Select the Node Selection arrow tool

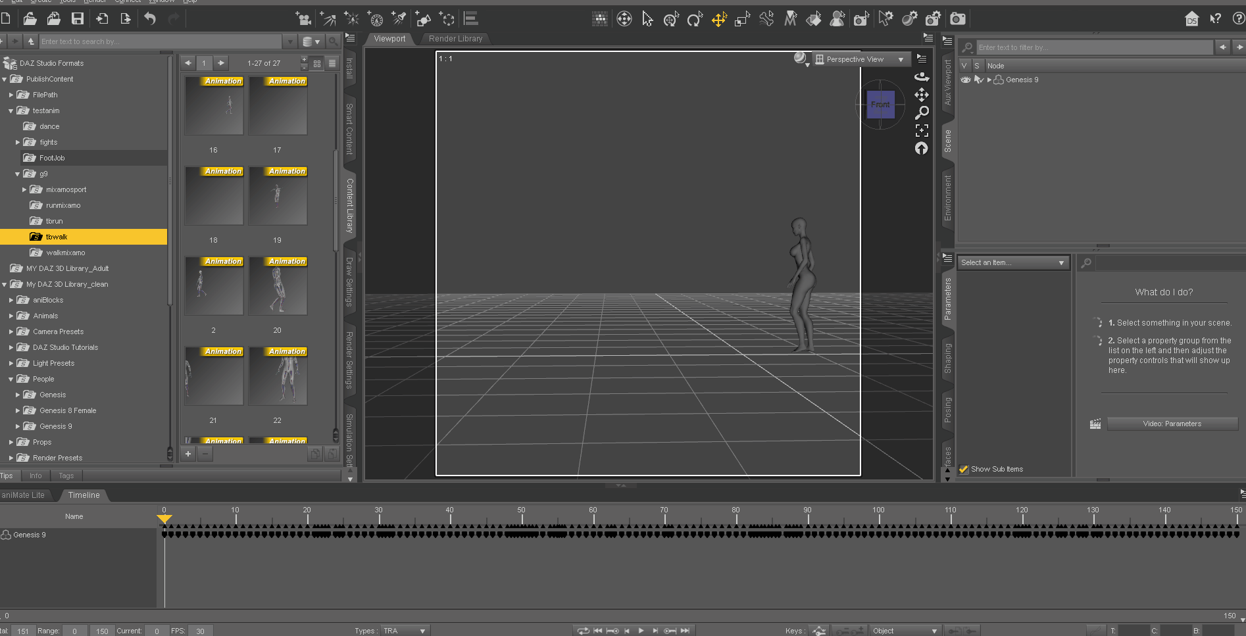[647, 20]
